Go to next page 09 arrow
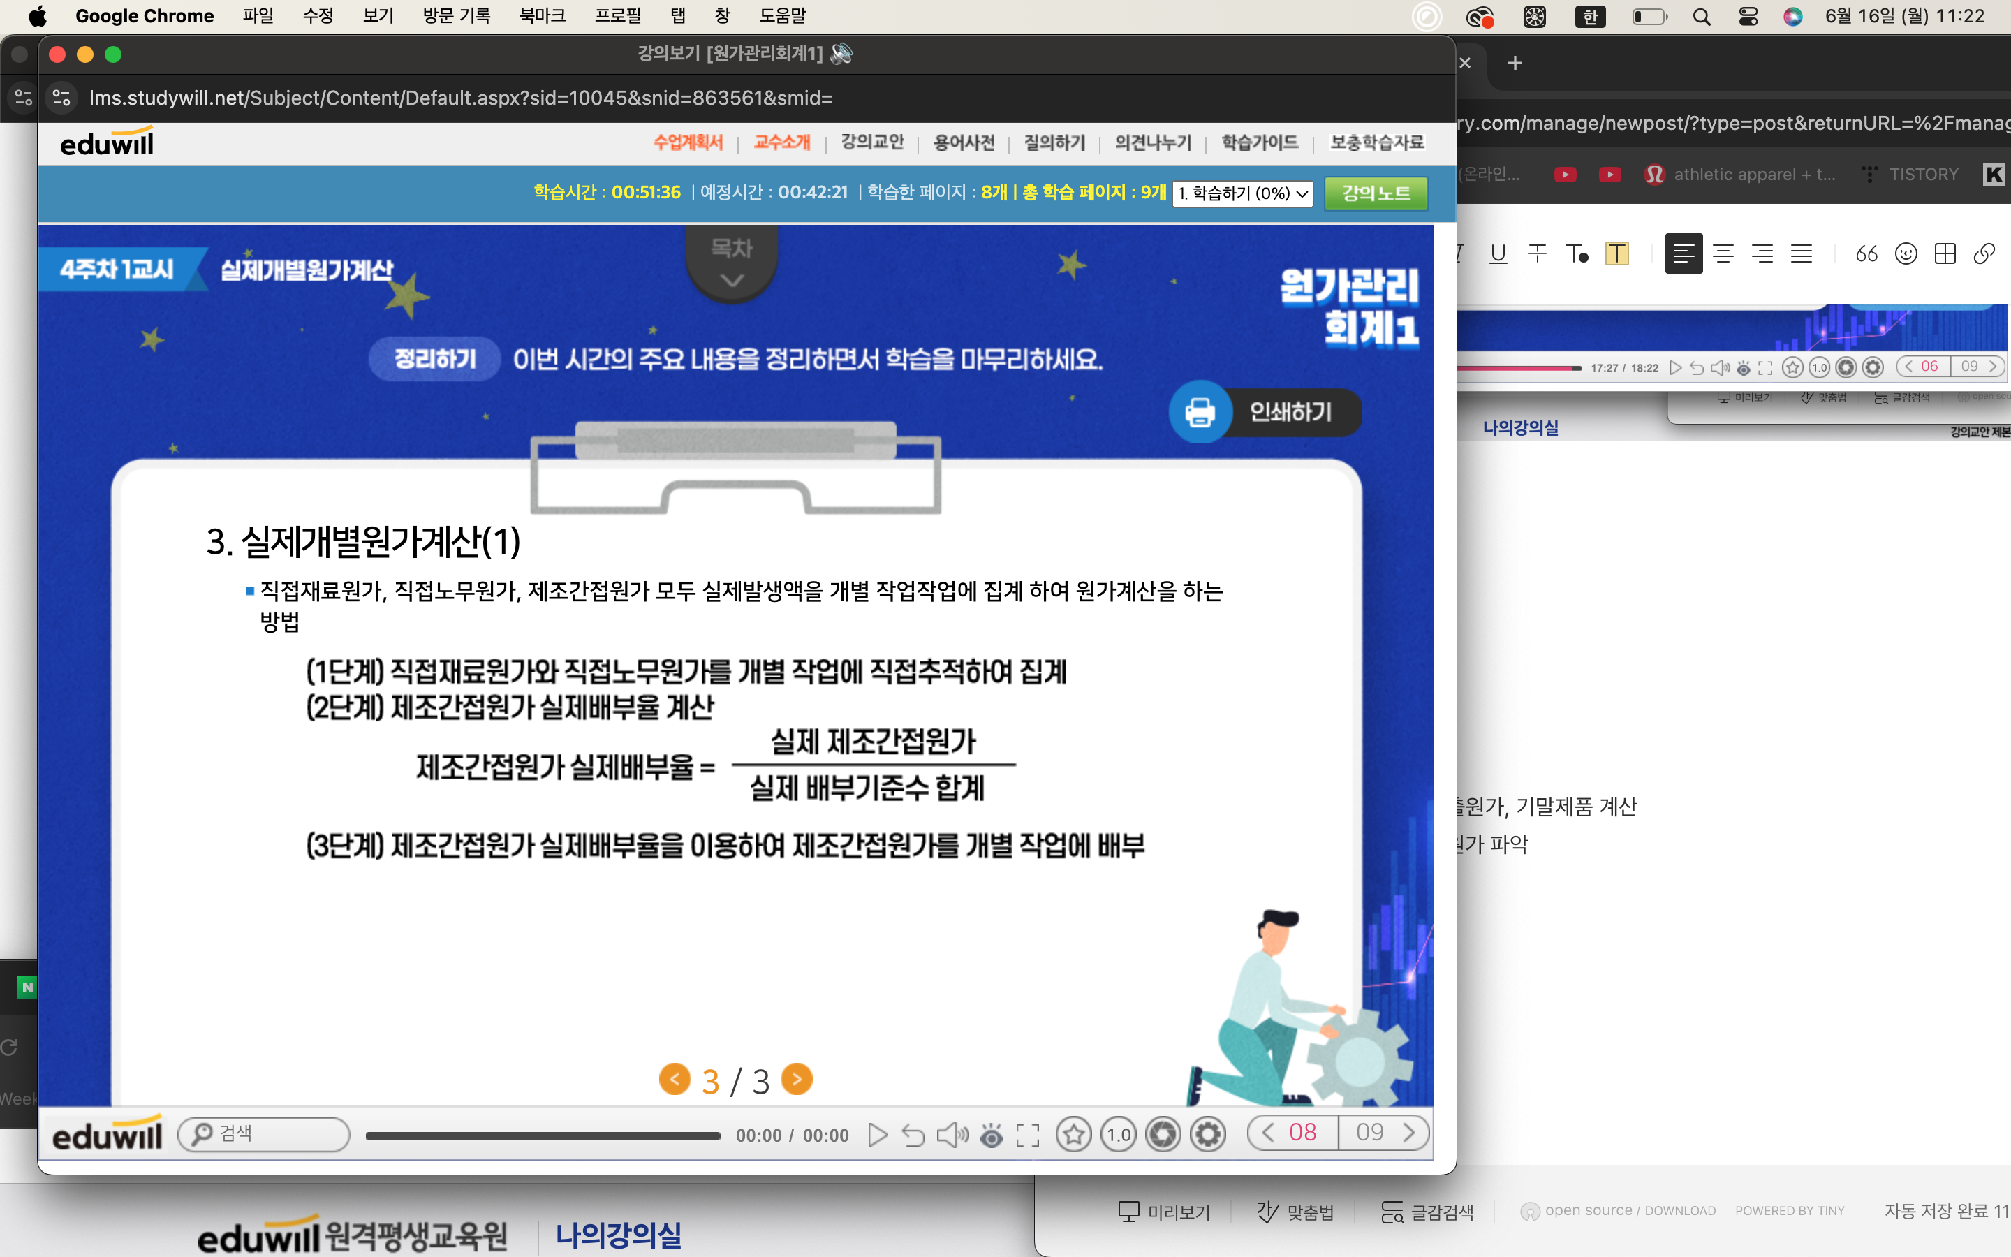2011x1257 pixels. 1409,1132
